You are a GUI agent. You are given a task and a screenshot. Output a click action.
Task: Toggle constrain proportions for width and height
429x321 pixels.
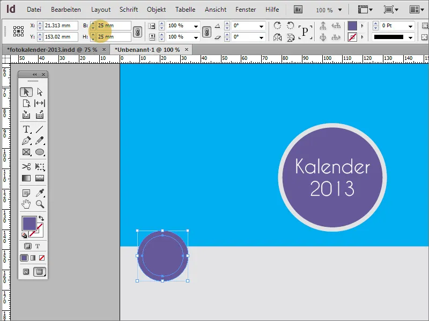point(137,32)
